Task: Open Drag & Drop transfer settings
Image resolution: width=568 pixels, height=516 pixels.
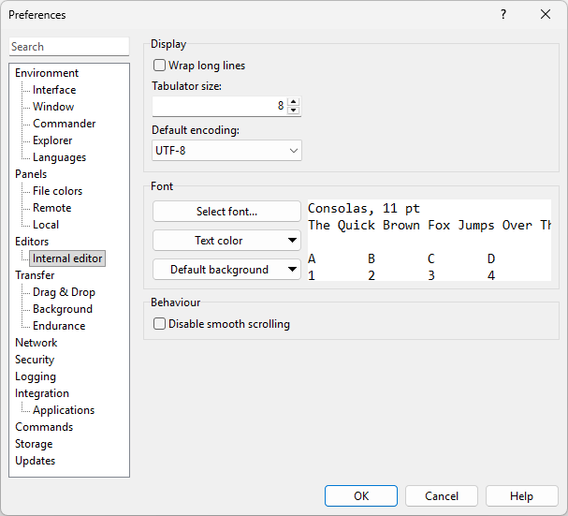Action: pos(64,292)
